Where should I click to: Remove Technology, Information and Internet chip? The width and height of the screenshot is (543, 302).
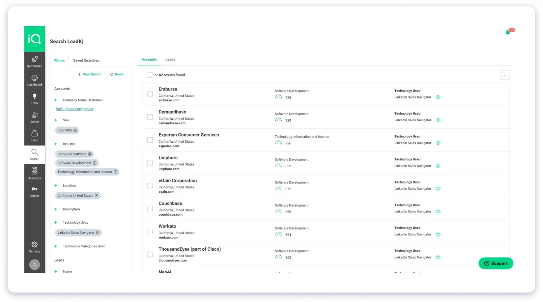(115, 172)
